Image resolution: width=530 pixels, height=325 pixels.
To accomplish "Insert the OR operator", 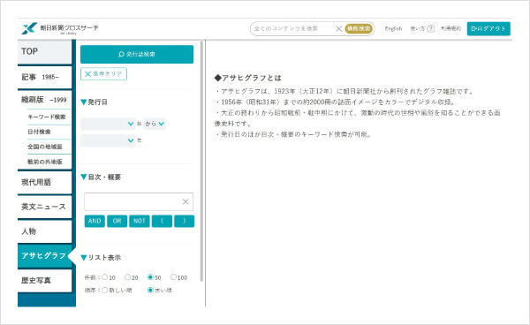I will pyautogui.click(x=117, y=221).
